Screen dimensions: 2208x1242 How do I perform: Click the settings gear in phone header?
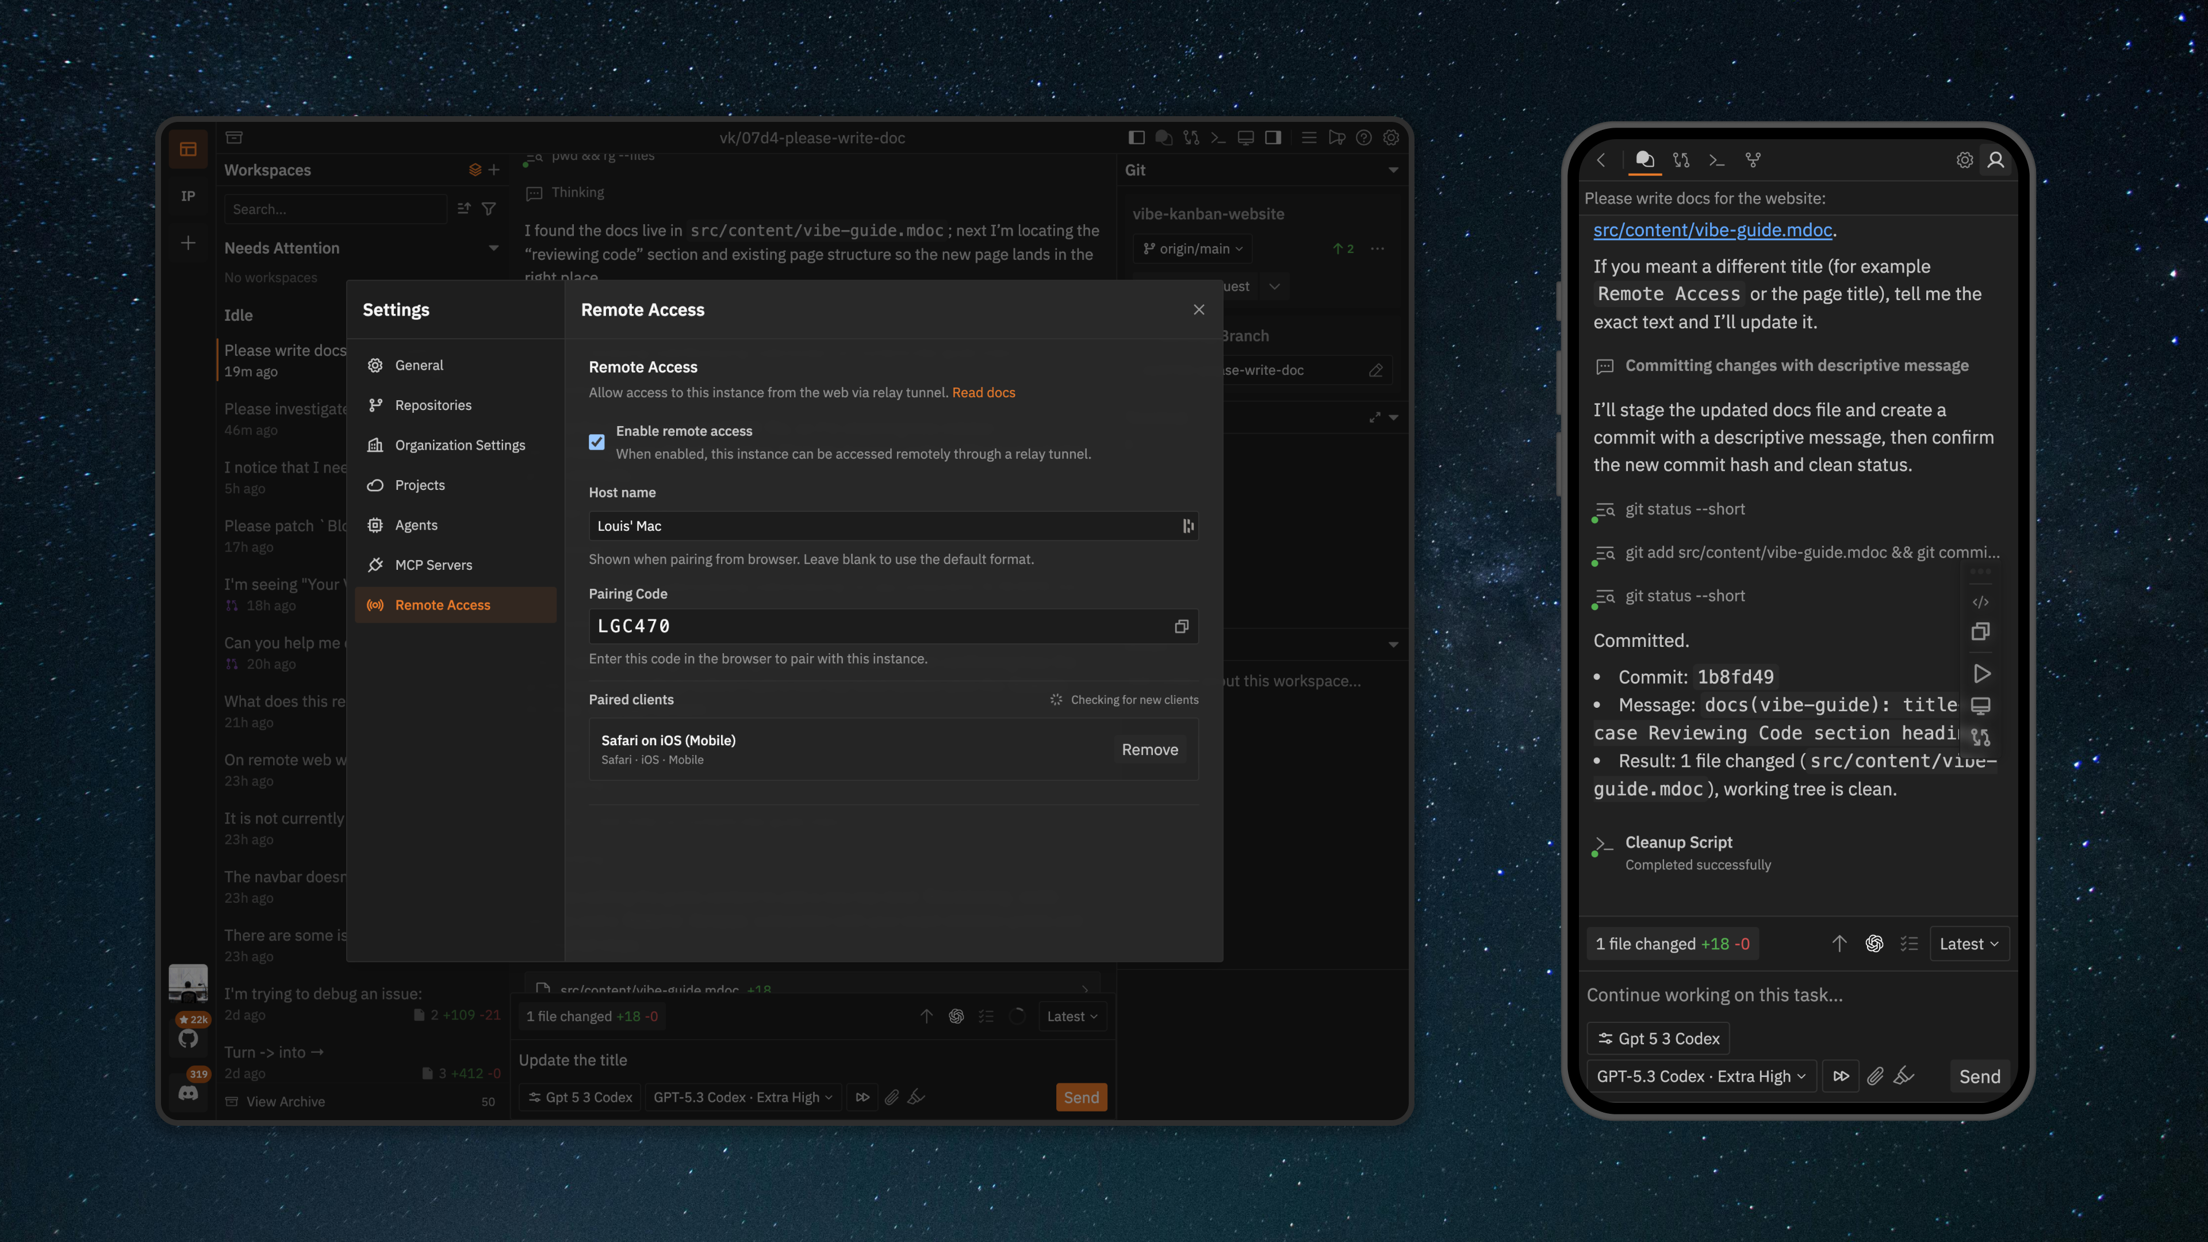pos(1964,160)
